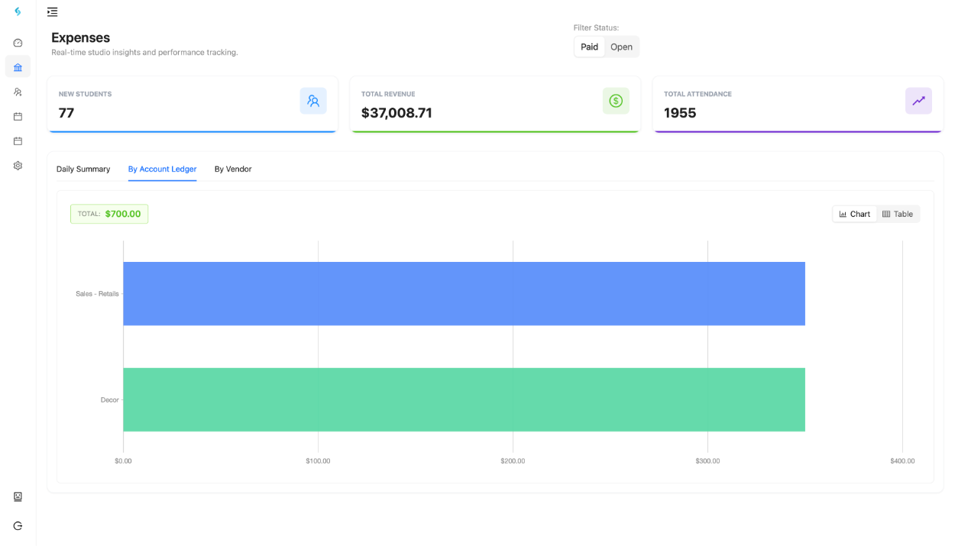Click the Total Attendance trend arrow icon
The image size is (955, 546).
coord(918,101)
